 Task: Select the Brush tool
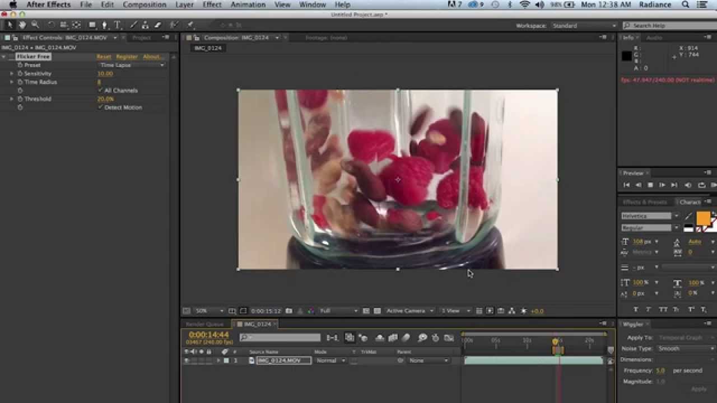click(133, 25)
